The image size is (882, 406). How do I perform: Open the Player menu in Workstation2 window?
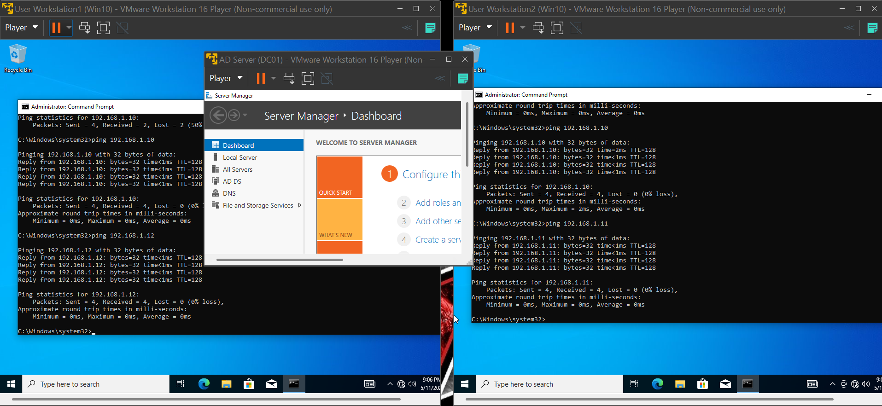coord(475,28)
